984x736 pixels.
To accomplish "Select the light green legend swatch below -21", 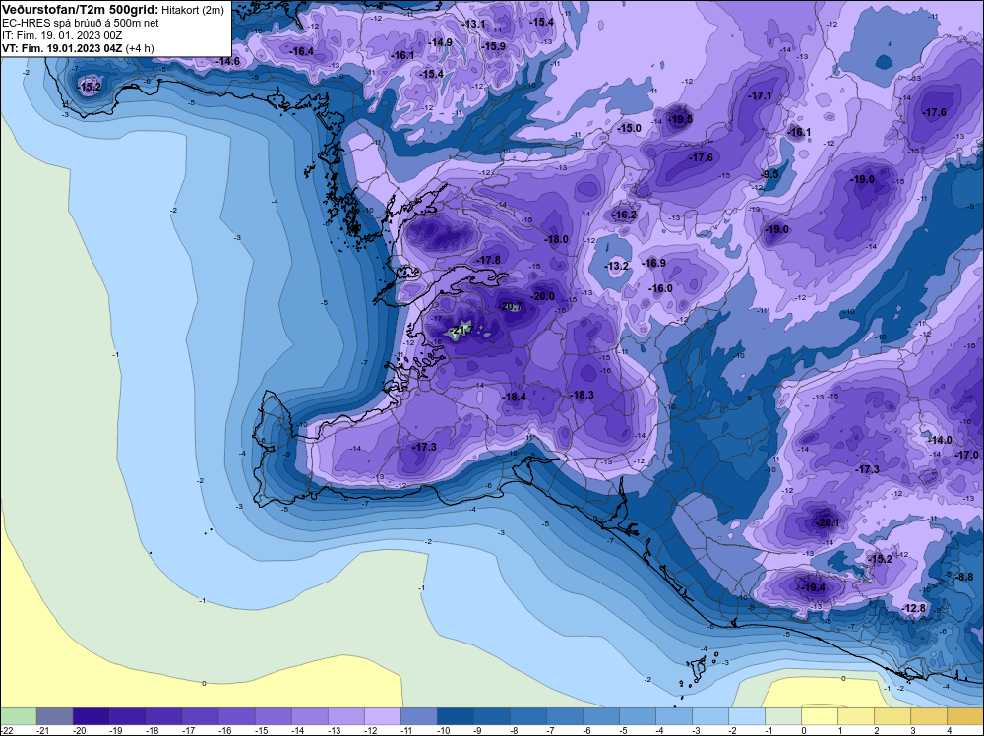I will tap(18, 716).
